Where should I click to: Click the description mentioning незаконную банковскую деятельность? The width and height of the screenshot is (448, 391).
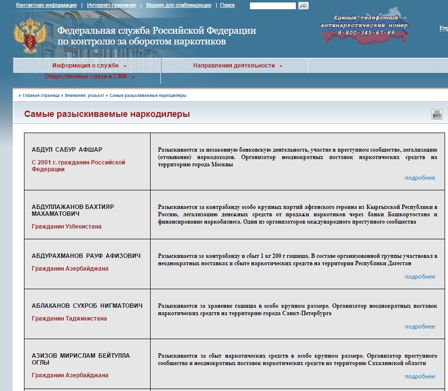(297, 157)
